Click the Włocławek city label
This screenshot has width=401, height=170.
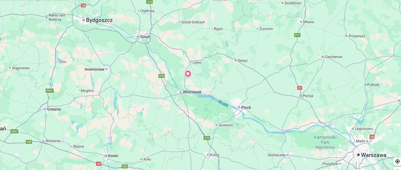point(192,92)
